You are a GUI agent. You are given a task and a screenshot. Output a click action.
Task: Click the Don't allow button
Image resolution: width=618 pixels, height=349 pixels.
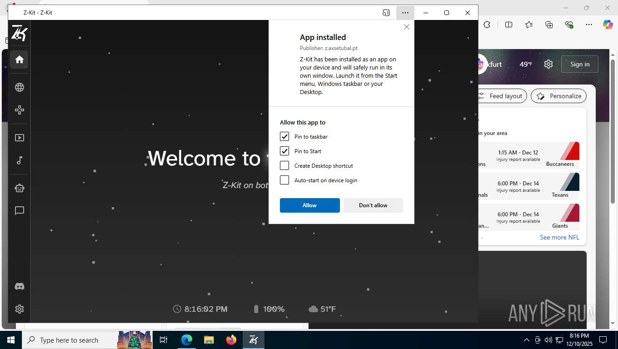pyautogui.click(x=373, y=205)
